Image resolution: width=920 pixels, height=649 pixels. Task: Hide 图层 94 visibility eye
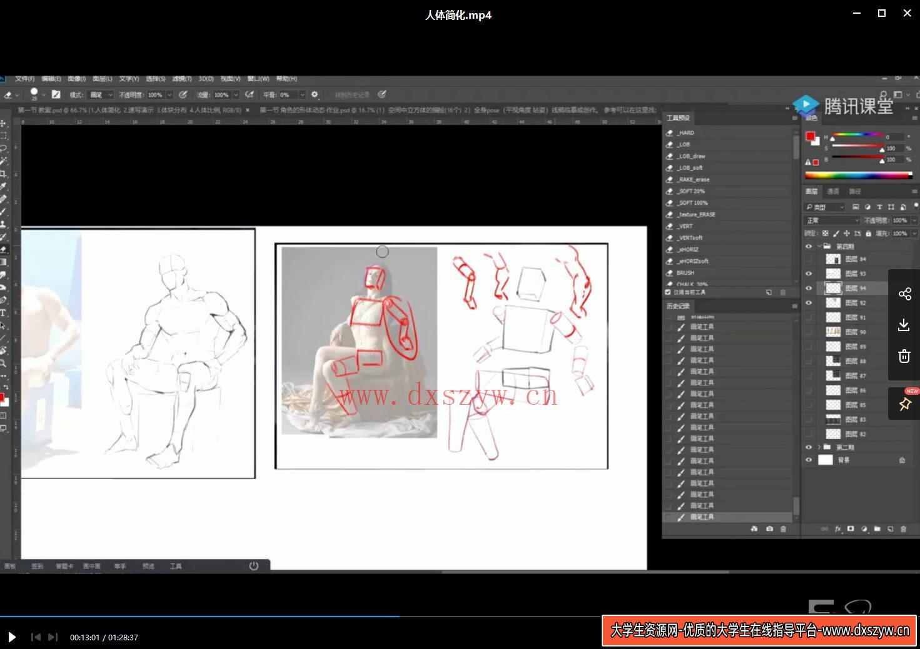pyautogui.click(x=808, y=289)
